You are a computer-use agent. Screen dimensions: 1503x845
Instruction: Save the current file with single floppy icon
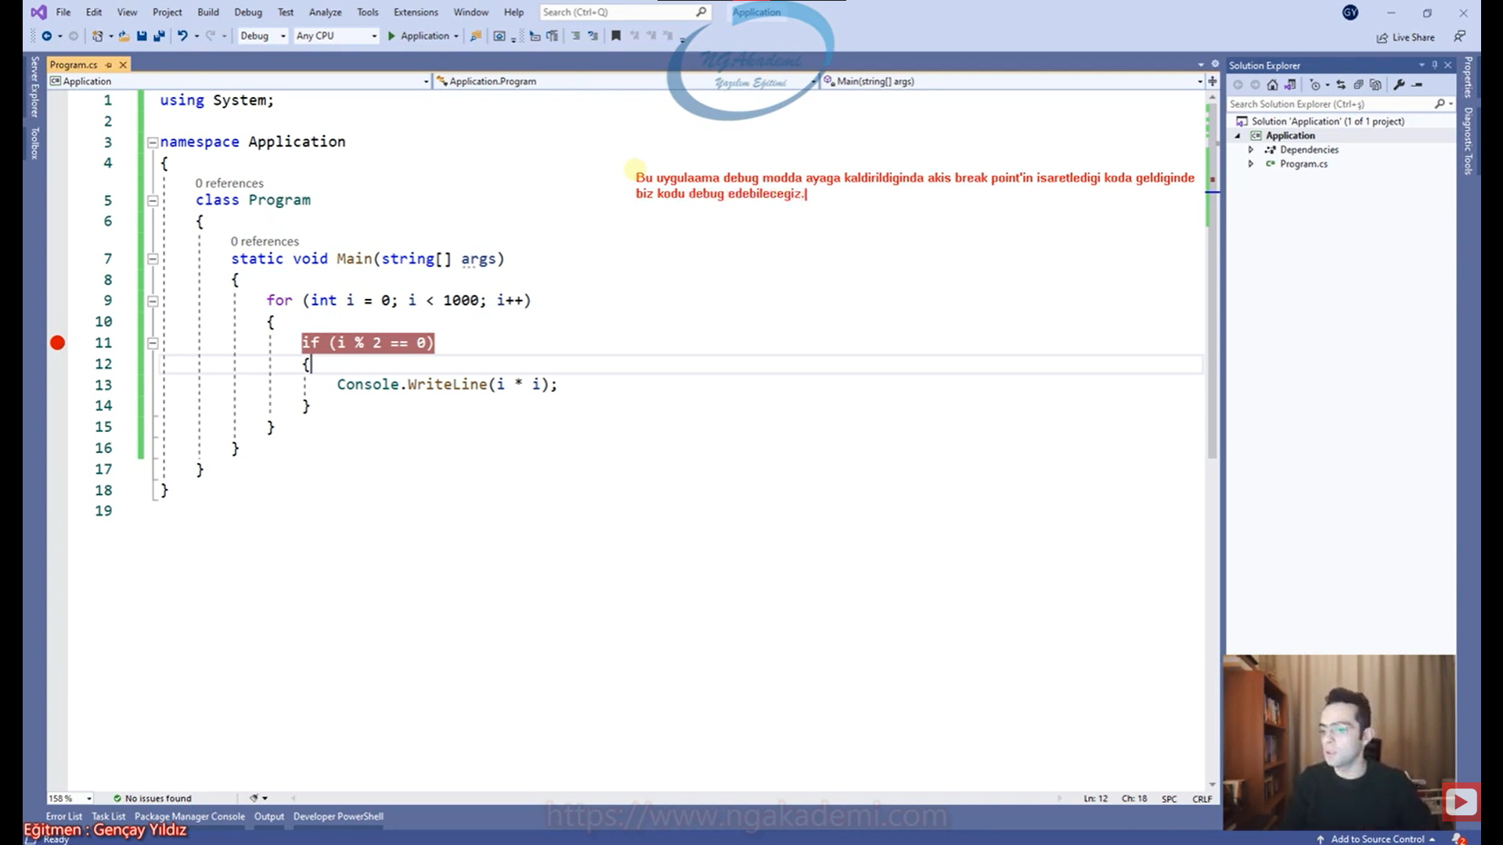click(142, 36)
